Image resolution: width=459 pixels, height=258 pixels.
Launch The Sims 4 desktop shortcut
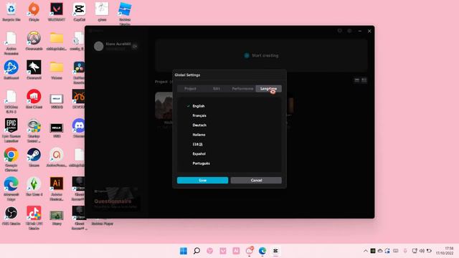pyautogui.click(x=34, y=186)
